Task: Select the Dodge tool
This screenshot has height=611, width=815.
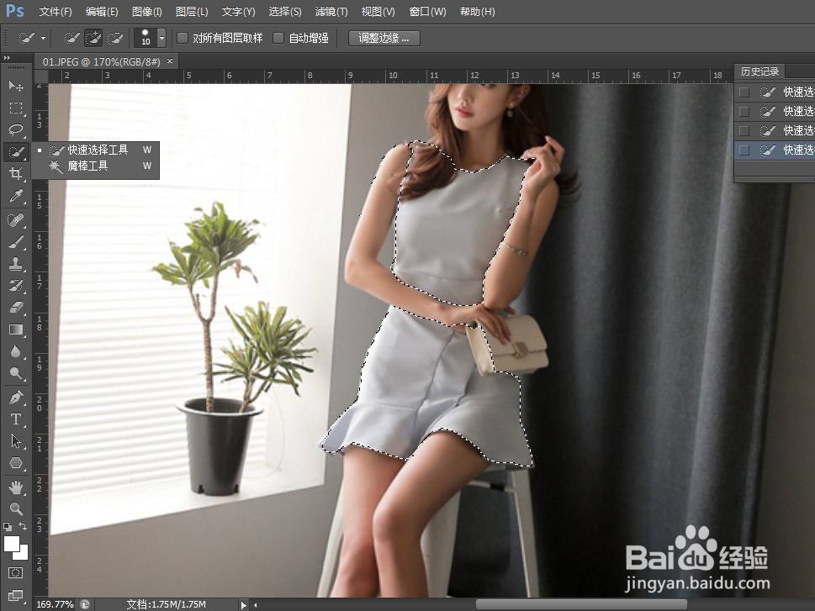Action: coord(16,373)
